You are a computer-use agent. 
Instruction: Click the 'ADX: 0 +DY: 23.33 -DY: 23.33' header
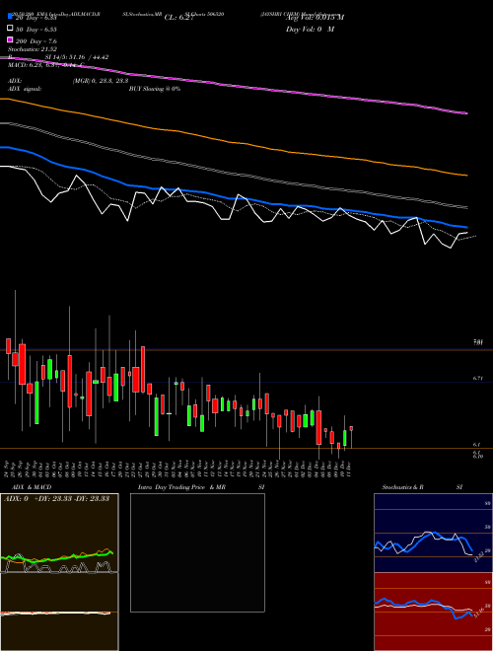56,499
